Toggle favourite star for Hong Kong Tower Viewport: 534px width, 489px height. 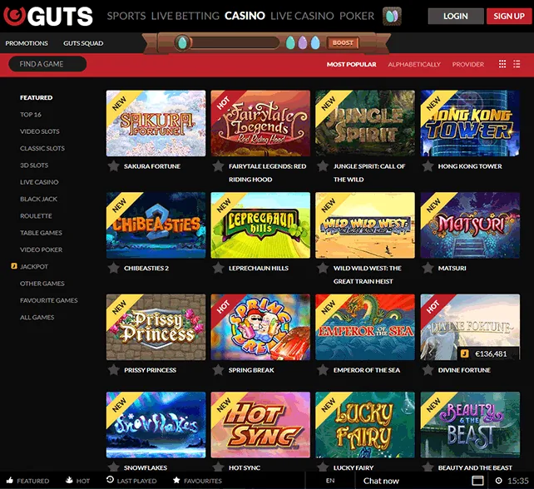(x=428, y=166)
